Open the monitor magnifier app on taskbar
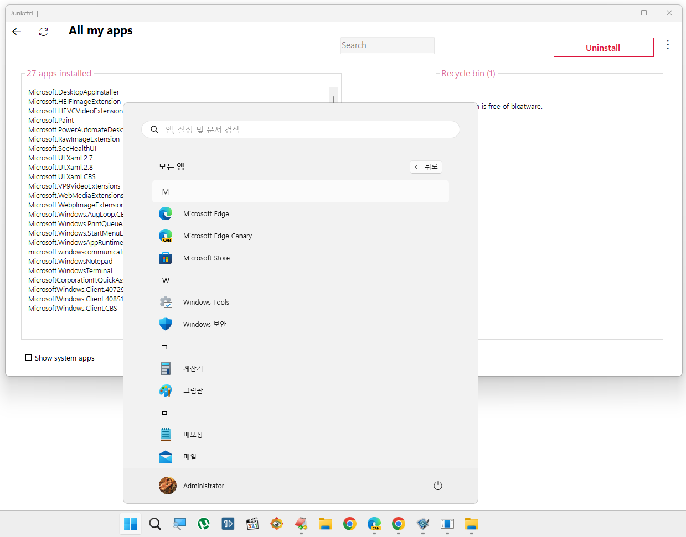 click(179, 524)
